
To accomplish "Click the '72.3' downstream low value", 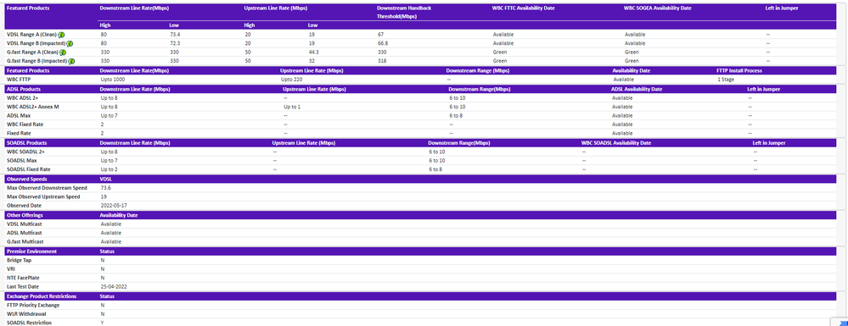I will 174,43.
